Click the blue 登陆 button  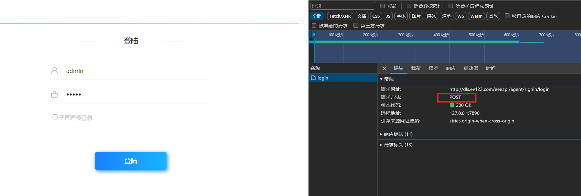pyautogui.click(x=131, y=161)
